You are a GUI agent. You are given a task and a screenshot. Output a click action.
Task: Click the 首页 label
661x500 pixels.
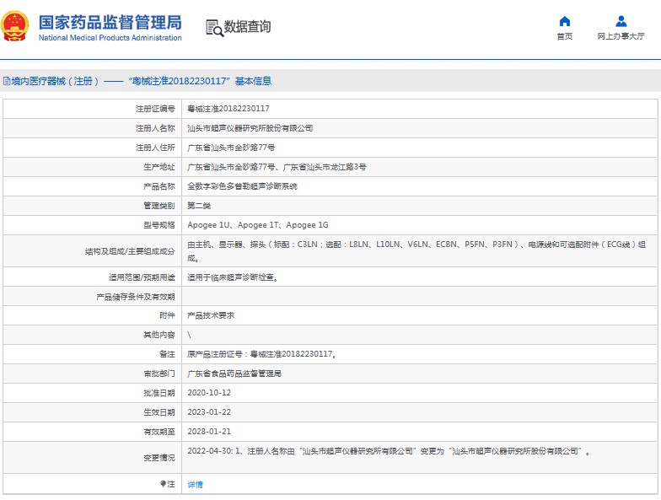[565, 36]
